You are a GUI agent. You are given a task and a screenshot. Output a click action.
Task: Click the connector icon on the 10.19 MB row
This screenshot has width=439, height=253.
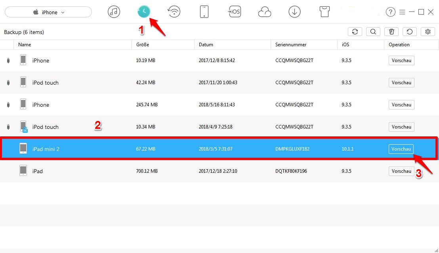8,60
